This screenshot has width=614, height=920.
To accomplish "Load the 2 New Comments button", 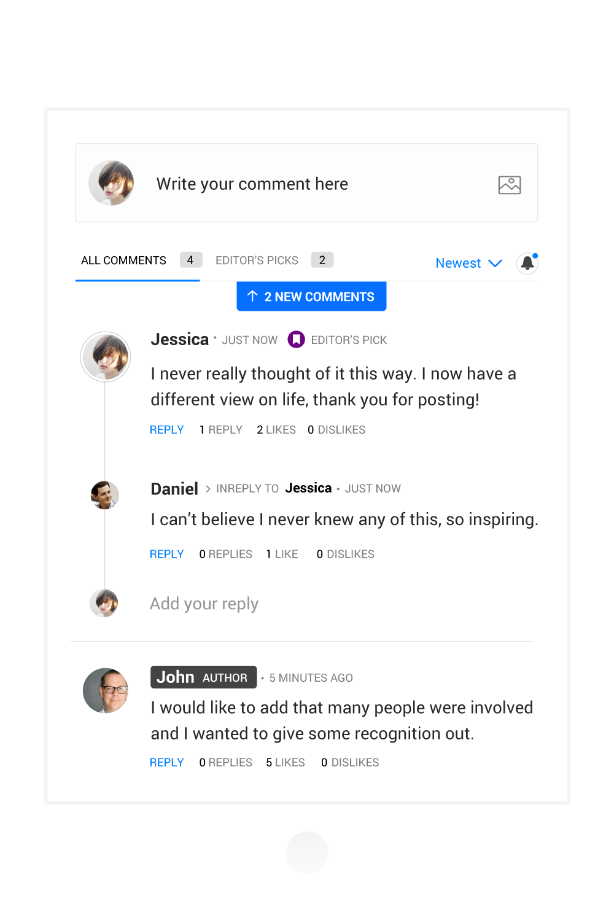I will [x=311, y=297].
